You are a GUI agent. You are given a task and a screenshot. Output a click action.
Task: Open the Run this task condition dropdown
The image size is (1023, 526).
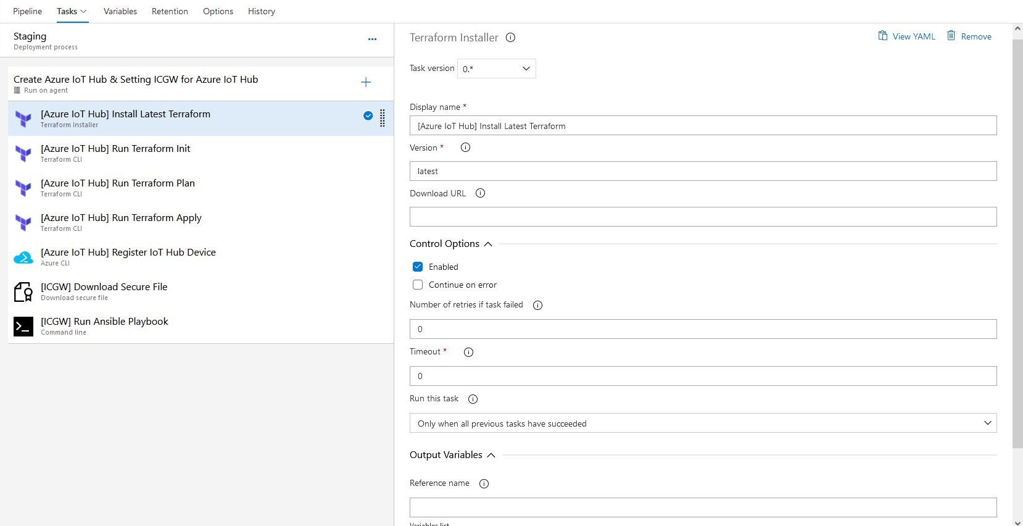pyautogui.click(x=703, y=423)
